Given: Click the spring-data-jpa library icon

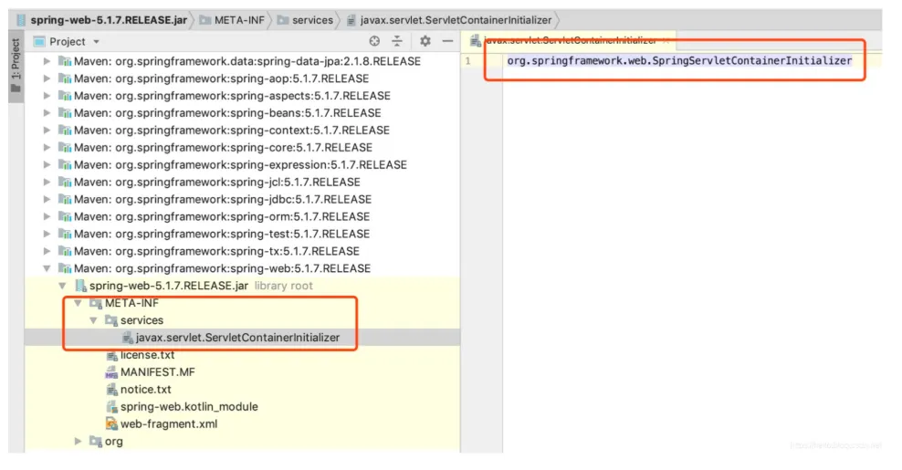Looking at the screenshot, I should click(x=65, y=61).
